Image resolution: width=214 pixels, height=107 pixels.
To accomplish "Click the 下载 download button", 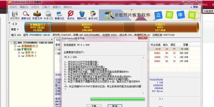I will [x=94, y=106].
